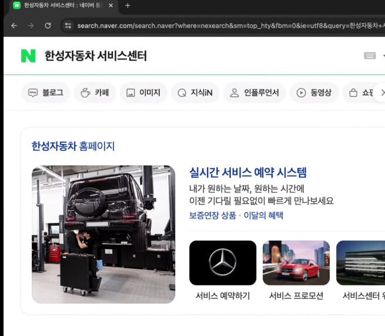Switch to the 블로그 search tab
385x336 pixels.
pyautogui.click(x=46, y=93)
